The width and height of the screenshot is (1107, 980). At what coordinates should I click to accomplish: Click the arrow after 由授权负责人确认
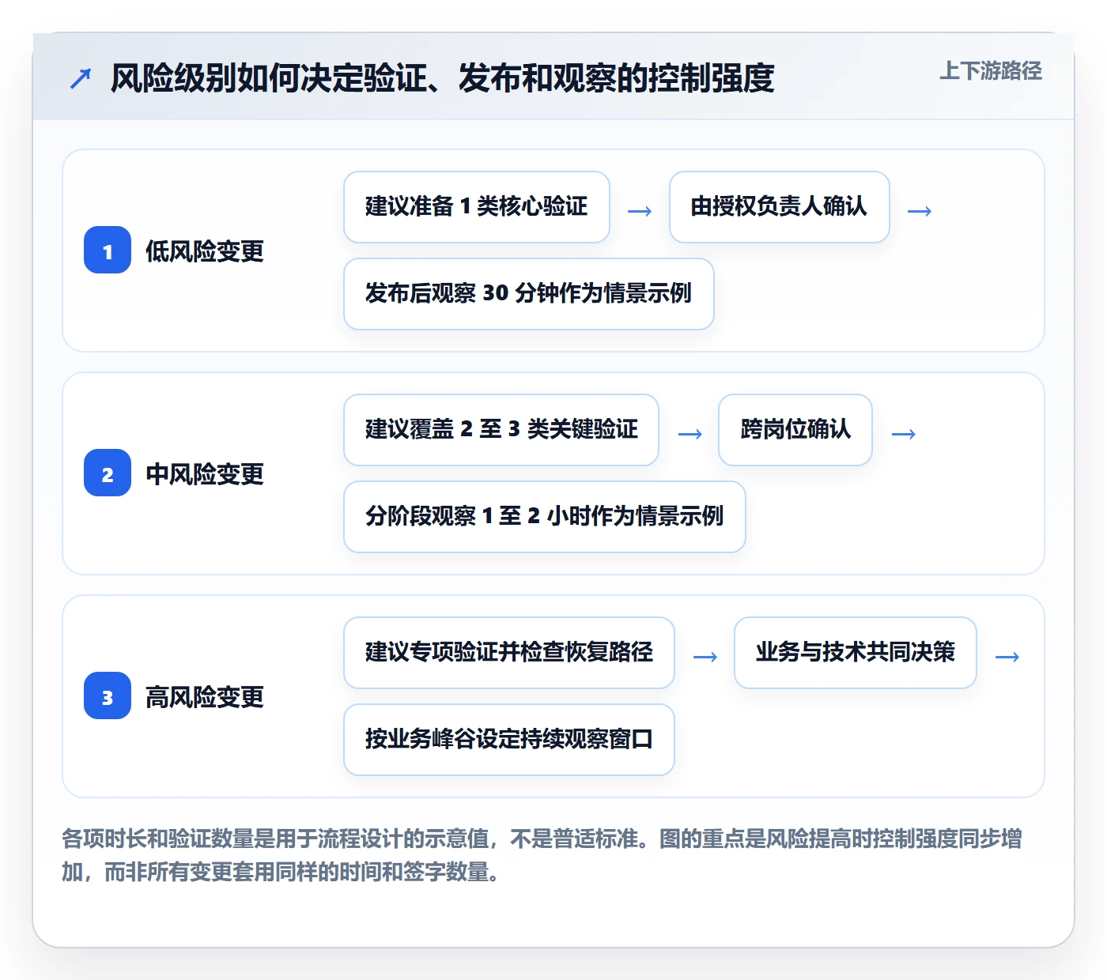pyautogui.click(x=920, y=211)
